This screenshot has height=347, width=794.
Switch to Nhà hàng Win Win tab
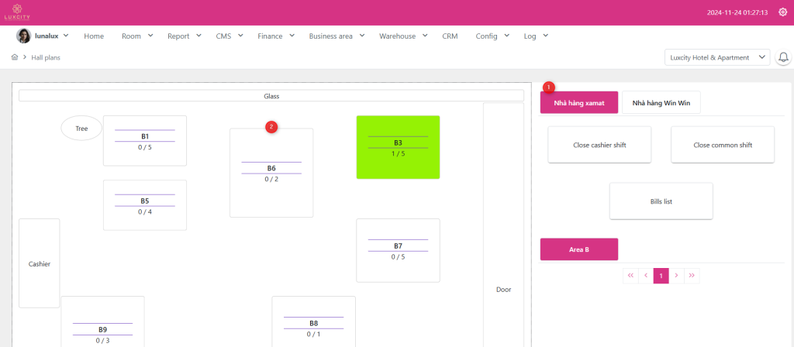pyautogui.click(x=661, y=102)
